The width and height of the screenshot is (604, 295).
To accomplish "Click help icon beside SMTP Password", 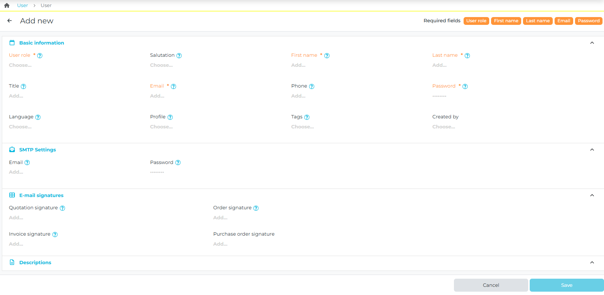I will click(178, 163).
